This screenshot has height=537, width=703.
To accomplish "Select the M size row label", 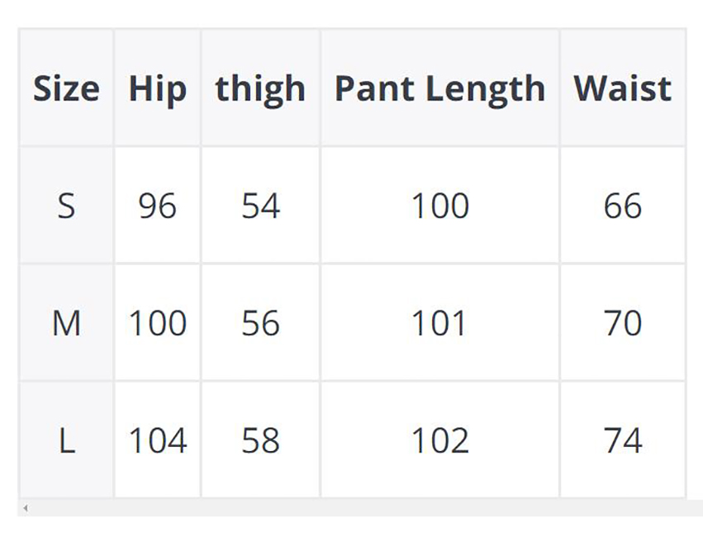I will tap(66, 323).
